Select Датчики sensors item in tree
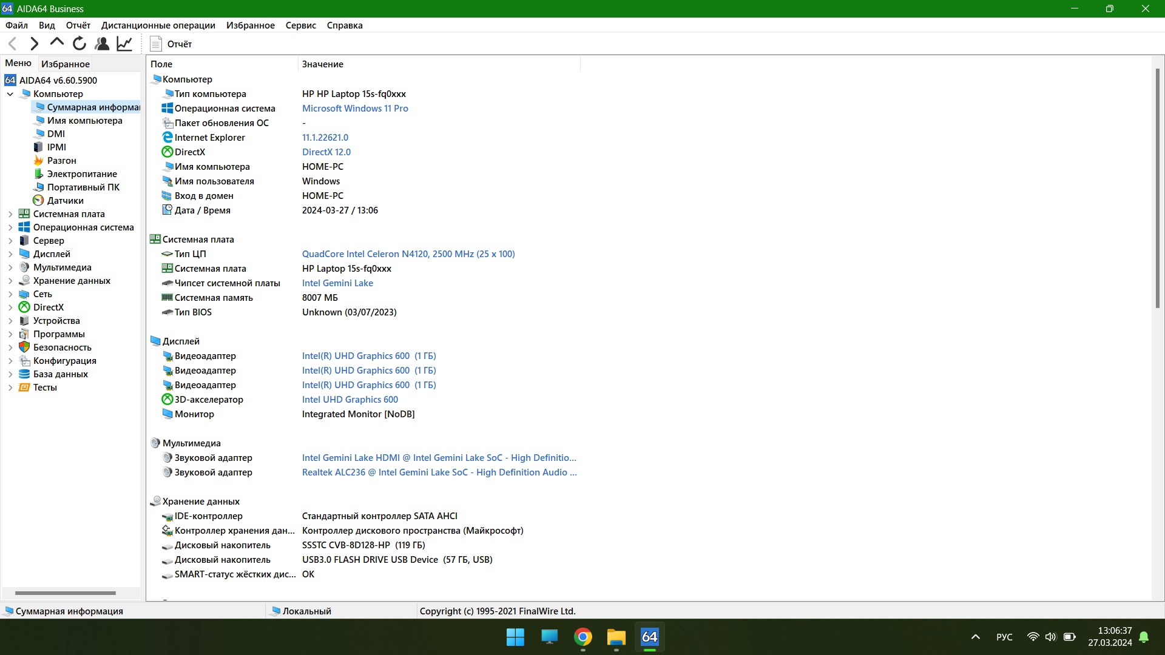This screenshot has width=1165, height=655. pos(65,201)
